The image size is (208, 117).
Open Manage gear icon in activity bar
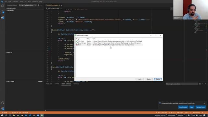coord(3,108)
